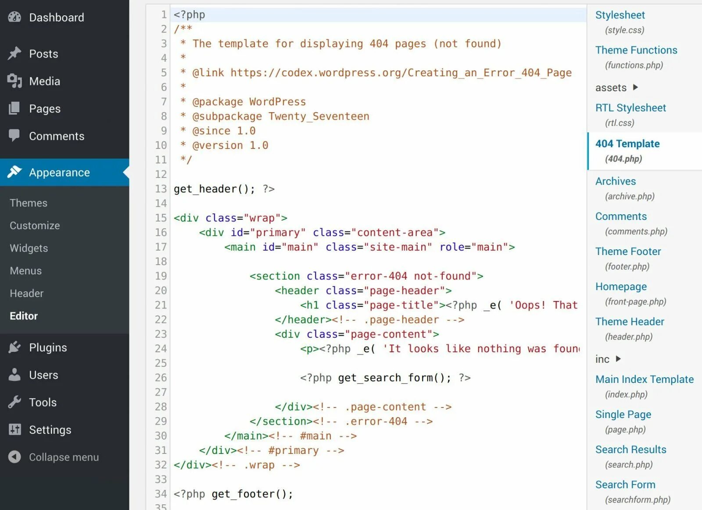The width and height of the screenshot is (702, 510).
Task: Click the Posts pushpin icon
Action: [x=14, y=53]
